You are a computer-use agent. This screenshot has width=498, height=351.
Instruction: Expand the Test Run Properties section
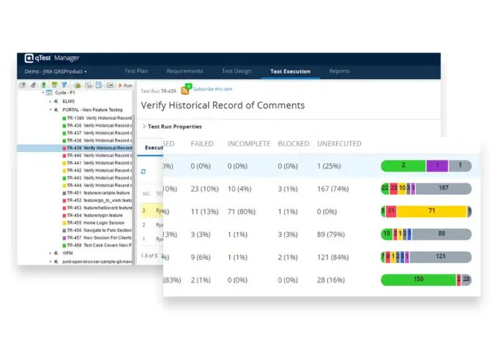tap(175, 127)
